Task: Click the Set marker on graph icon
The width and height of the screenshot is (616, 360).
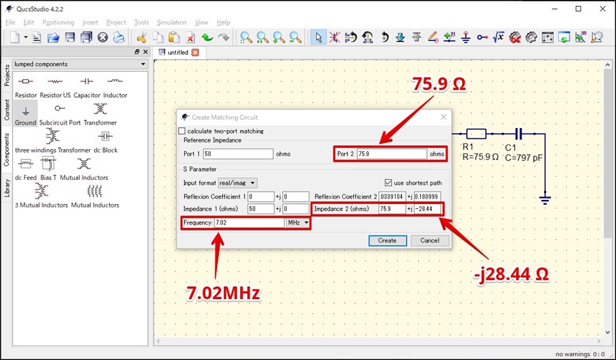Action: pyautogui.click(x=580, y=38)
